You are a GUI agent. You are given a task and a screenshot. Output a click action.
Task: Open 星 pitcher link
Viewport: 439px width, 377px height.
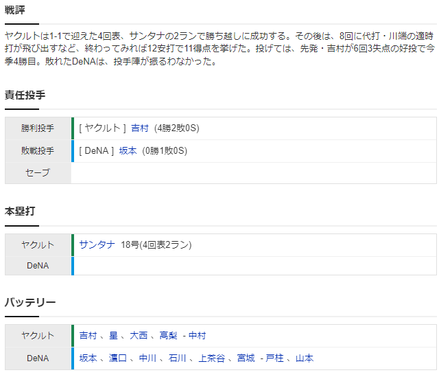(x=113, y=336)
